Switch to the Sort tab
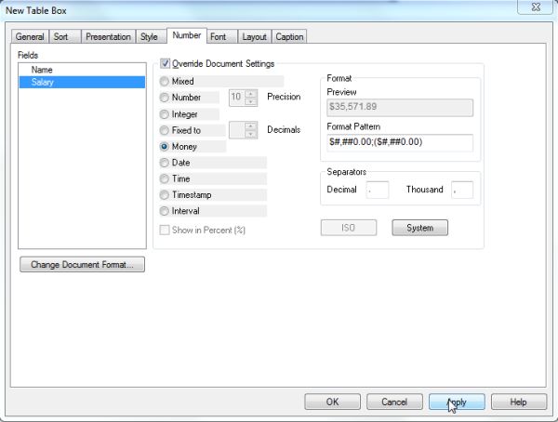 pos(65,36)
